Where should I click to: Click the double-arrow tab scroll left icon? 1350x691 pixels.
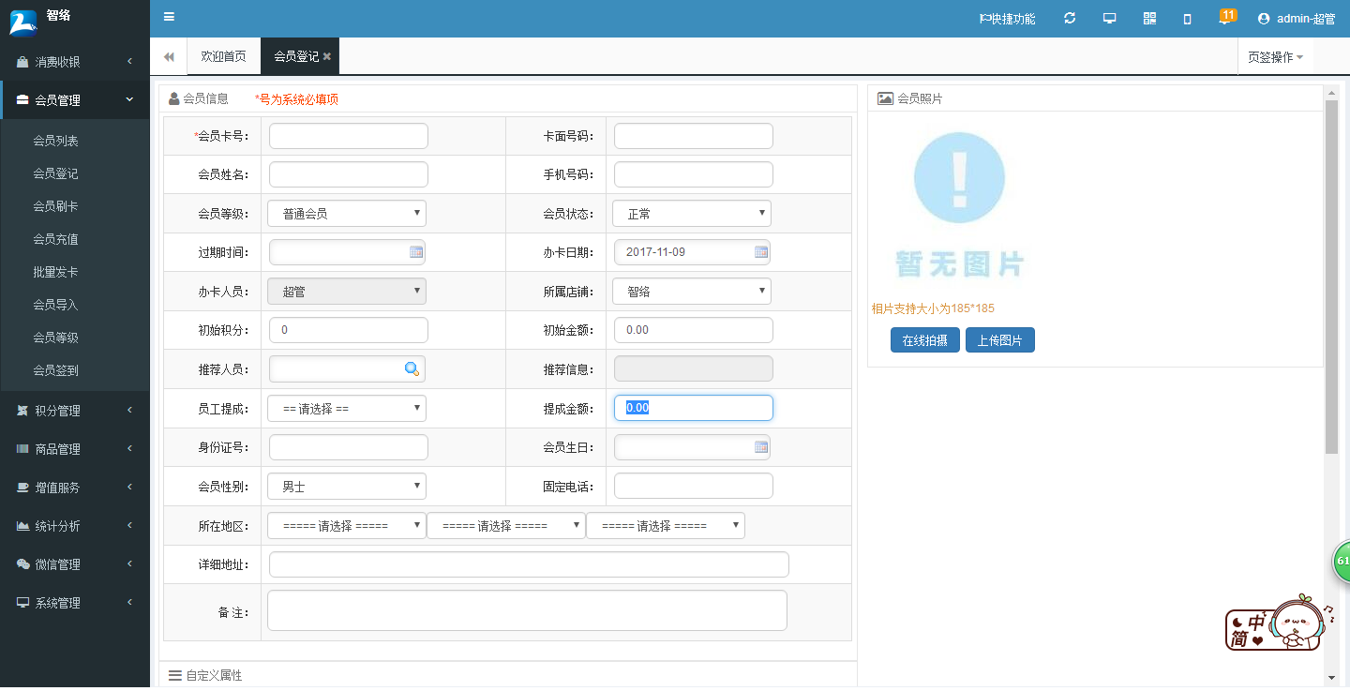click(x=169, y=57)
